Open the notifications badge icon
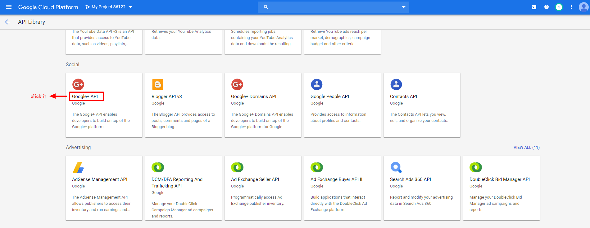The image size is (590, 228). [x=559, y=7]
